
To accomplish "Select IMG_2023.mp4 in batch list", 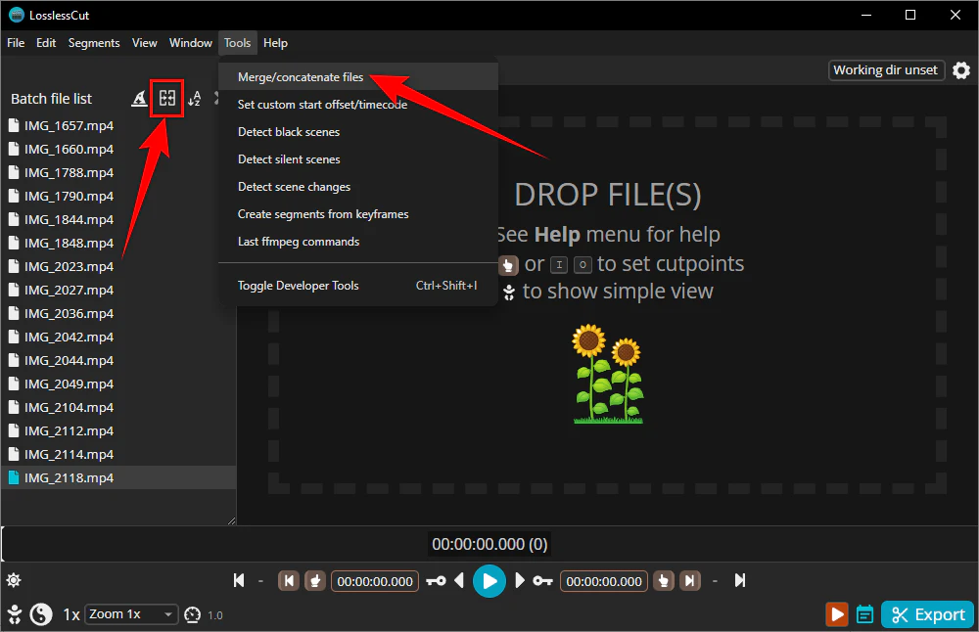I will pyautogui.click(x=118, y=266).
